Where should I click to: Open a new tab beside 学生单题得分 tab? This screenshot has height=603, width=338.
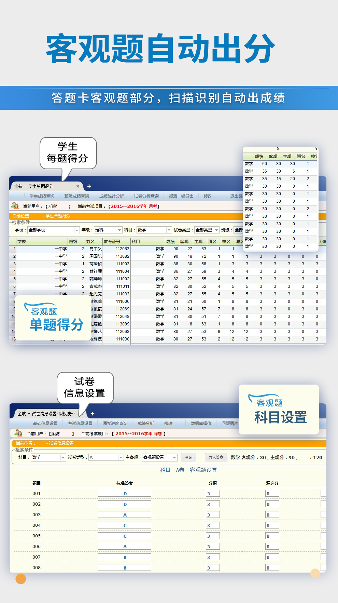89,186
